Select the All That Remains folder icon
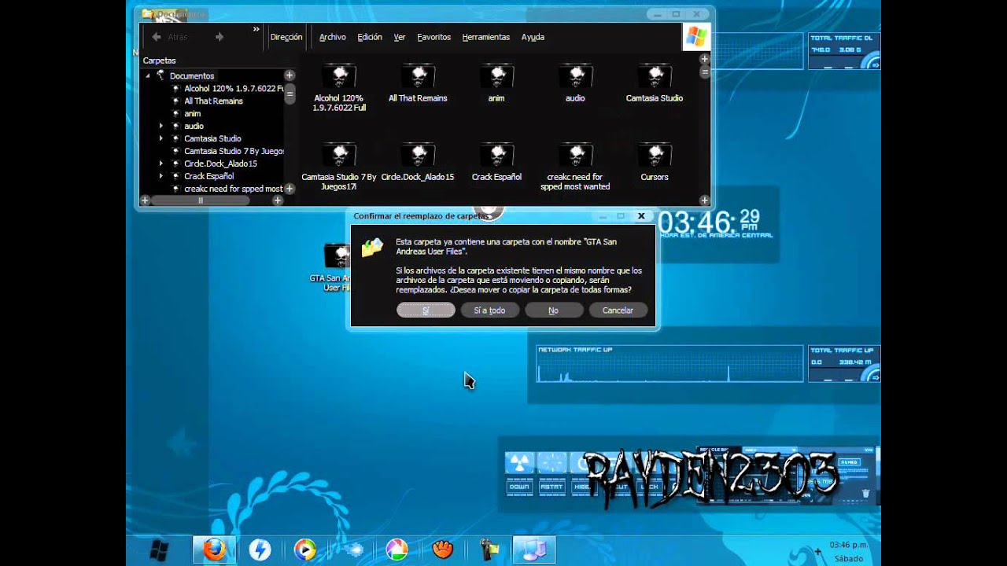This screenshot has width=1007, height=566. (418, 83)
